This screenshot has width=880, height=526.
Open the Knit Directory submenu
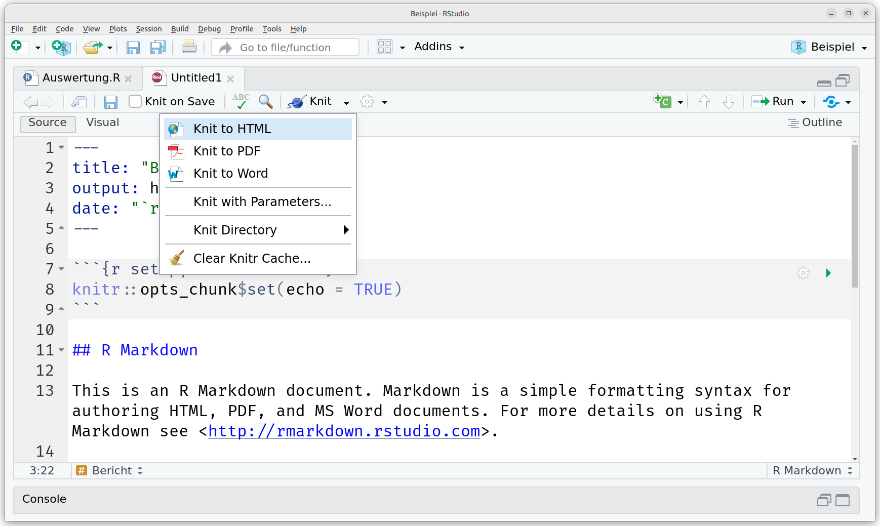(x=258, y=230)
